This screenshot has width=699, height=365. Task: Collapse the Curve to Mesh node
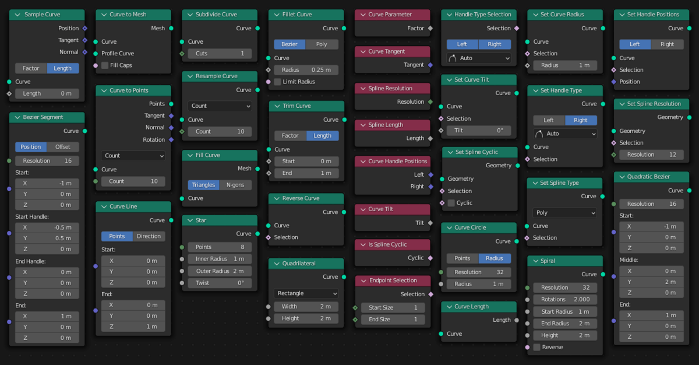103,14
